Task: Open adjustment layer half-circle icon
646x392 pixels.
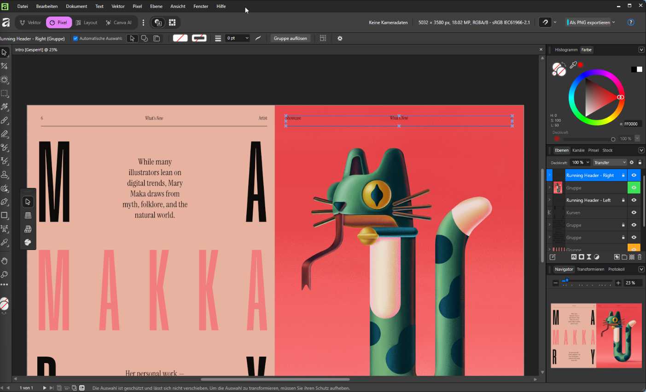Action: pyautogui.click(x=596, y=257)
